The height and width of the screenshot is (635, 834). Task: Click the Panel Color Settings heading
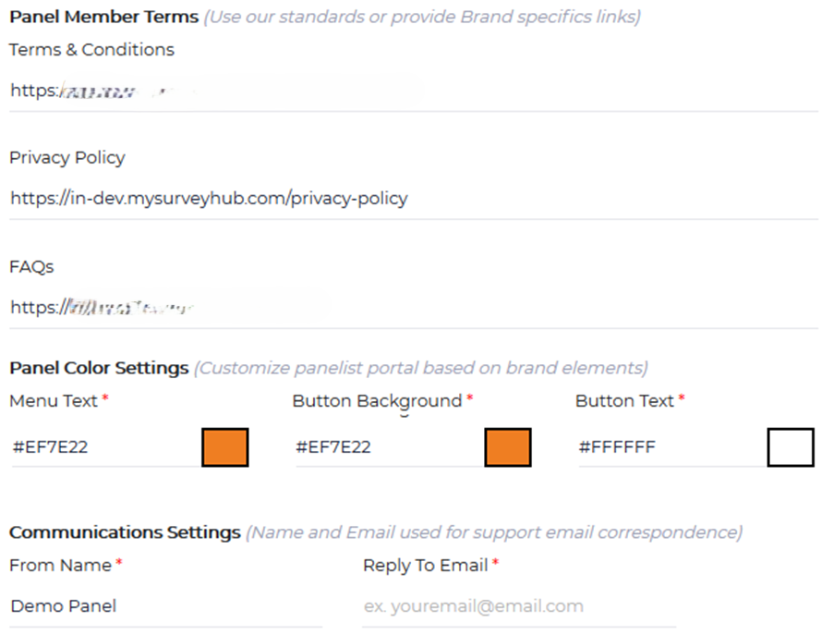point(99,368)
